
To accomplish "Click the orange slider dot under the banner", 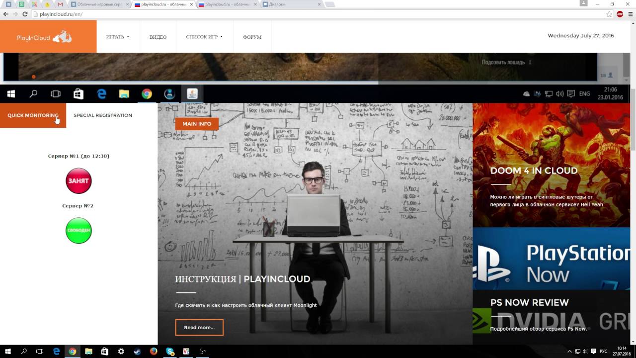I will 33,77.
